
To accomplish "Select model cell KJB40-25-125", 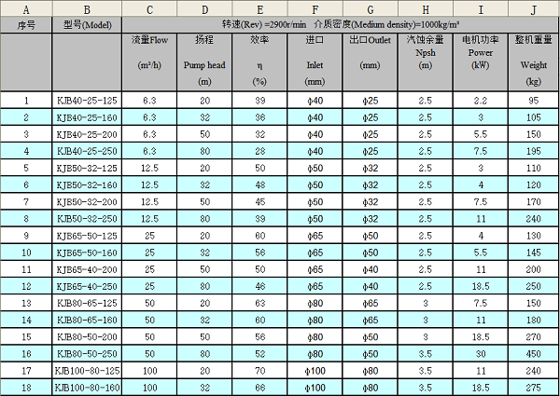I will 86,100.
